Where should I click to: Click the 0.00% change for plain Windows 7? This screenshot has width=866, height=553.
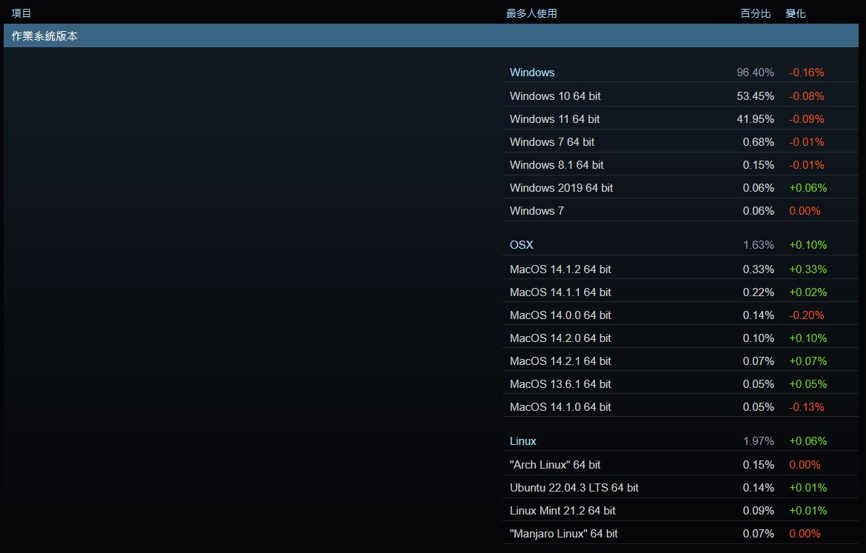pyautogui.click(x=805, y=210)
